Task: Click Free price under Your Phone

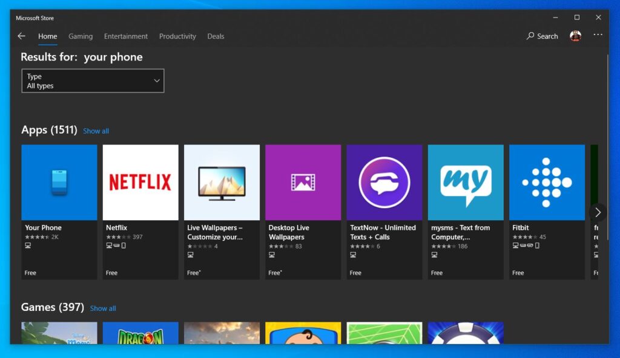Action: click(30, 273)
